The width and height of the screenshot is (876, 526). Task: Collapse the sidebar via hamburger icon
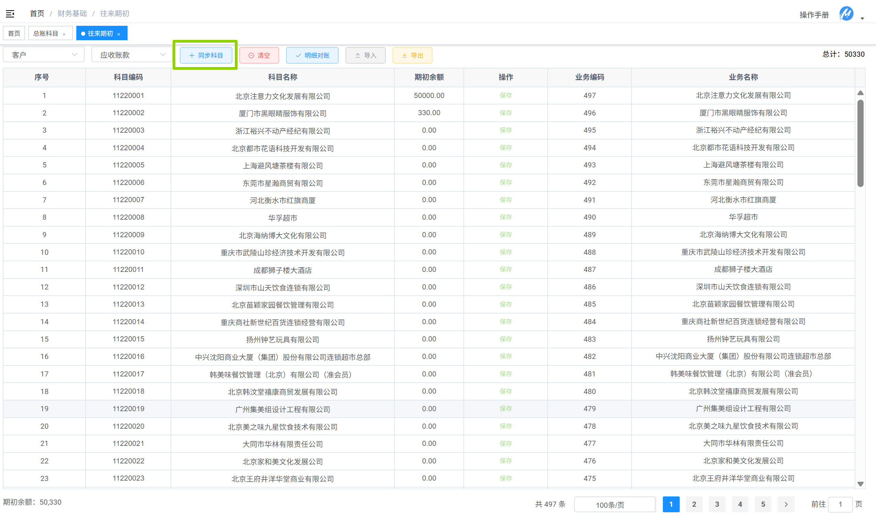click(x=10, y=14)
